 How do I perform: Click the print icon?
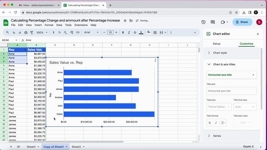pyautogui.click(x=26, y=32)
